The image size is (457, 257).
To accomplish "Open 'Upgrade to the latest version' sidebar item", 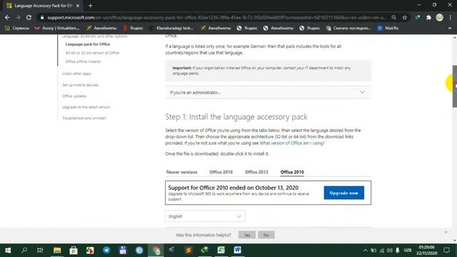I will point(86,107).
